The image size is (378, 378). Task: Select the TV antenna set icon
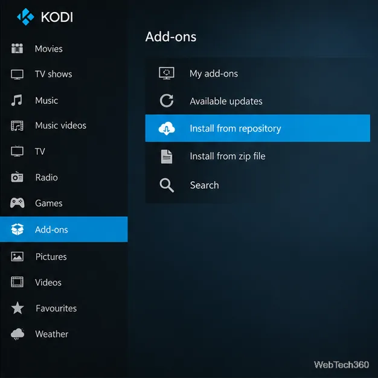tap(17, 151)
